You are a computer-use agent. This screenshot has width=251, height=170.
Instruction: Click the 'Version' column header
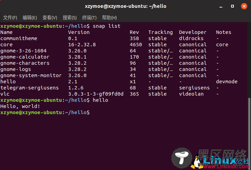pyautogui.click(x=79, y=32)
